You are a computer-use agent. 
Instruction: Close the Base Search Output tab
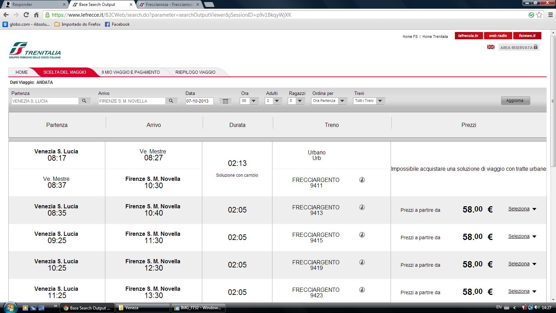coord(131,5)
